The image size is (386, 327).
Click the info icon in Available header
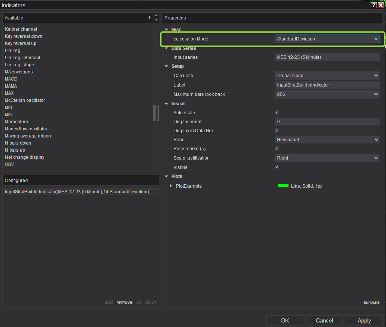[x=149, y=17]
